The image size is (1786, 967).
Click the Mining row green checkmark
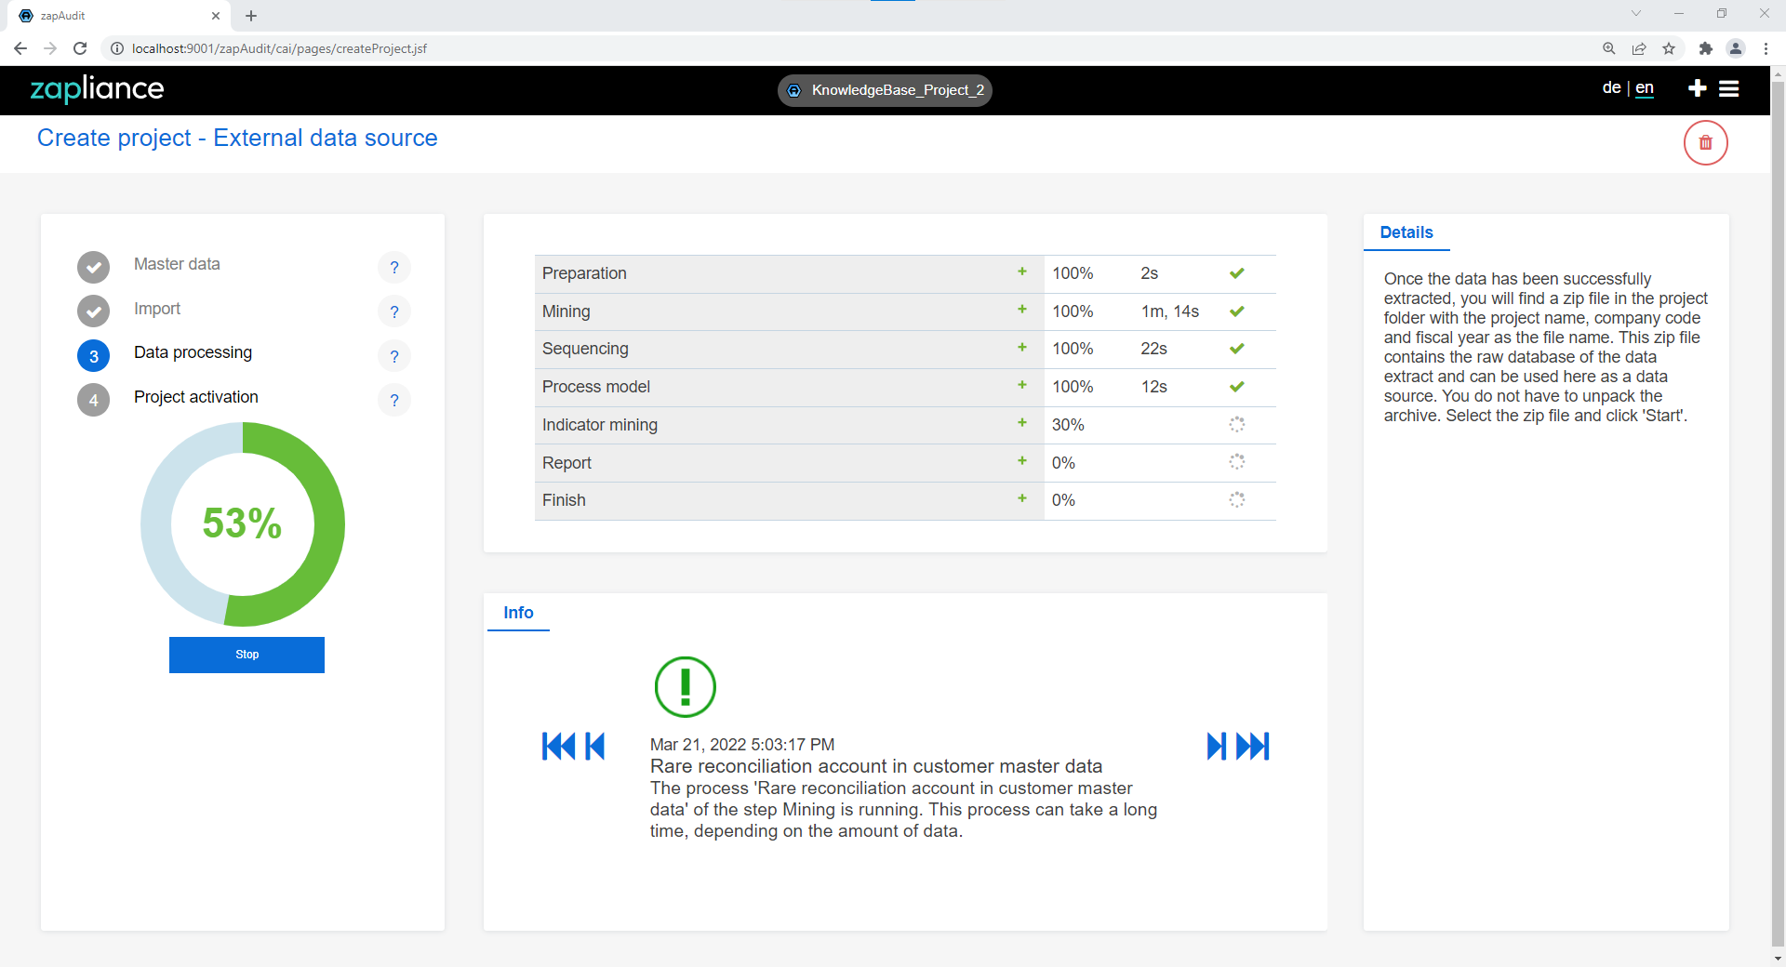click(x=1237, y=311)
